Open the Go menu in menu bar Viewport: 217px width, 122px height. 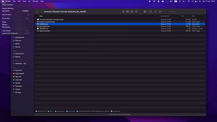pos(29,1)
